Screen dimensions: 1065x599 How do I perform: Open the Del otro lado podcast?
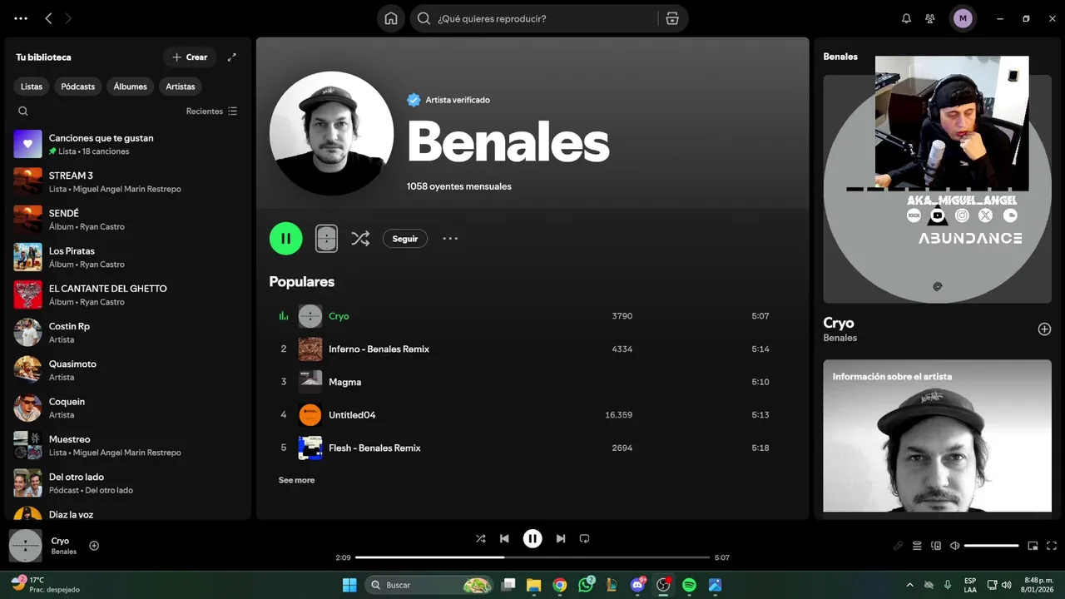(x=127, y=483)
